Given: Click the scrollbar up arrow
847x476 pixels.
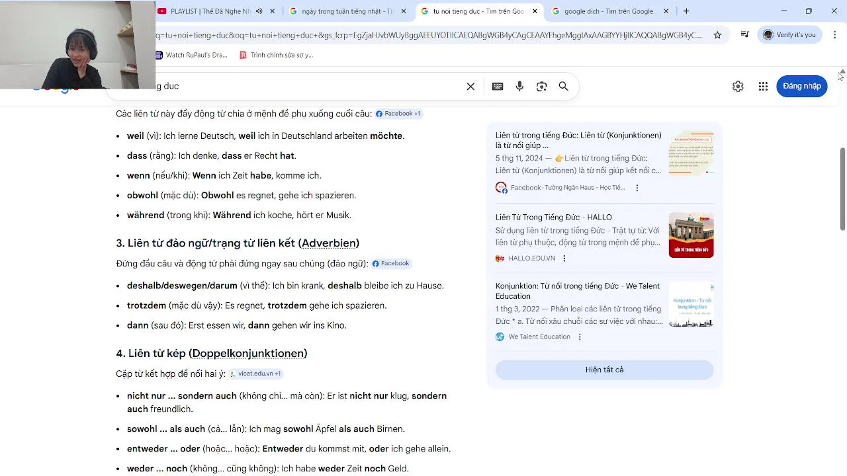Looking at the screenshot, I should (842, 72).
